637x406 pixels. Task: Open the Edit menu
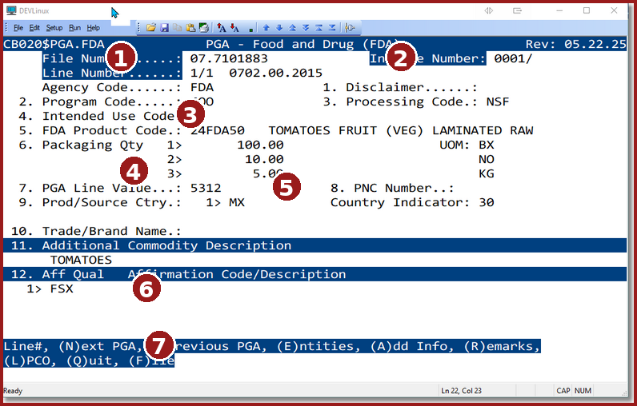pos(34,27)
